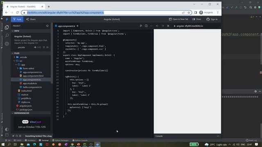Go forward in preview pane
Image resolution: width=262 pixels, height=147 pixels.
(163, 26)
